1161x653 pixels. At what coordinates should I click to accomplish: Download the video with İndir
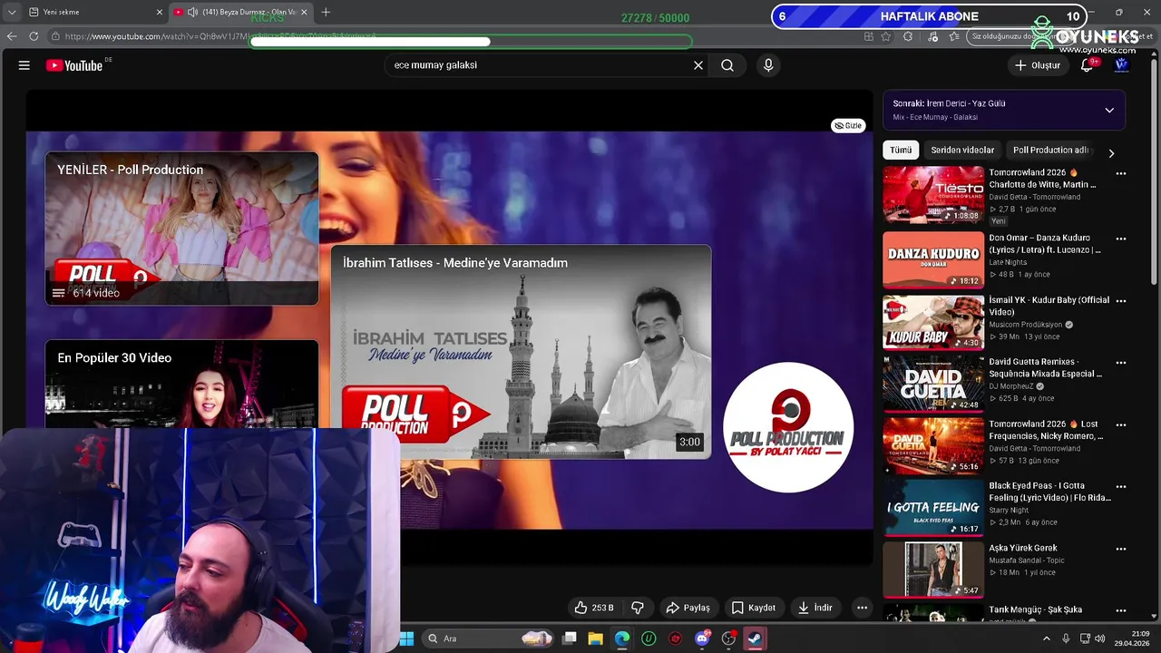tap(815, 608)
